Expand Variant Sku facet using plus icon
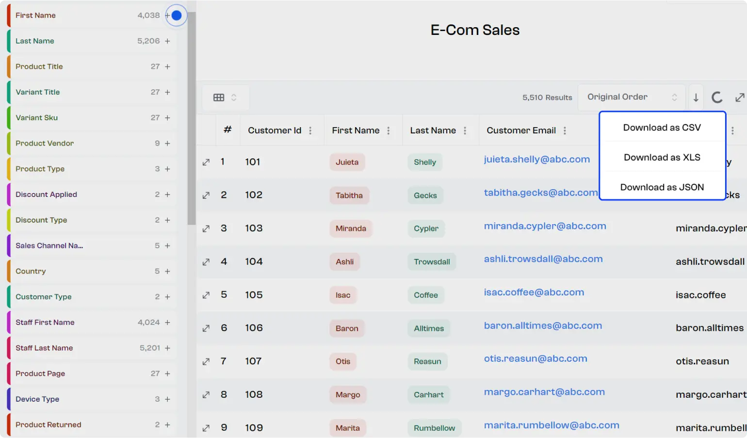The image size is (747, 438). coord(167,118)
